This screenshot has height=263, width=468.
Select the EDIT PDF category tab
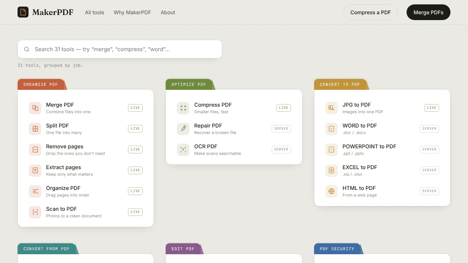click(183, 249)
